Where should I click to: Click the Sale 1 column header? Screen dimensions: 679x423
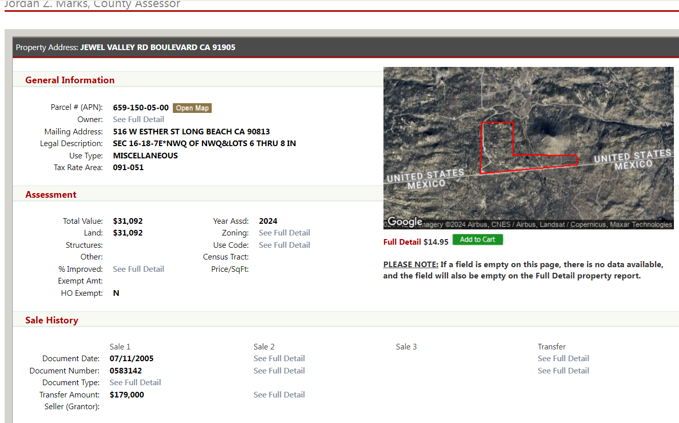pyautogui.click(x=120, y=347)
